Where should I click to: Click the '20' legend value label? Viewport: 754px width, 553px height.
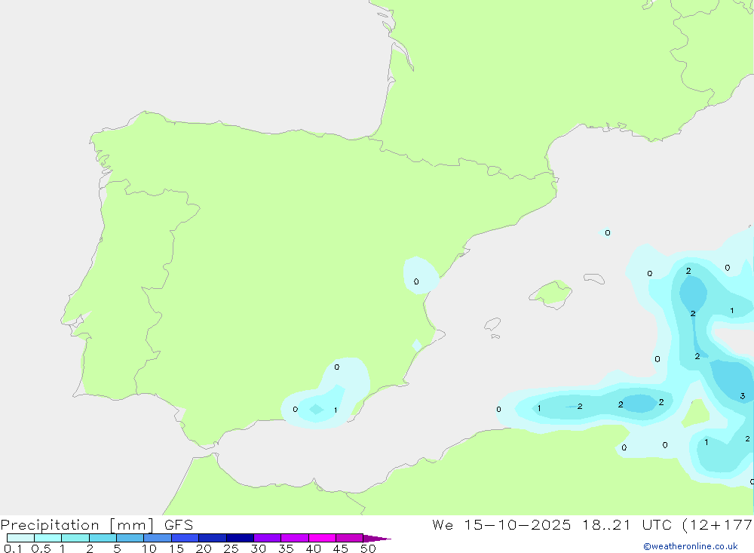[204, 548]
